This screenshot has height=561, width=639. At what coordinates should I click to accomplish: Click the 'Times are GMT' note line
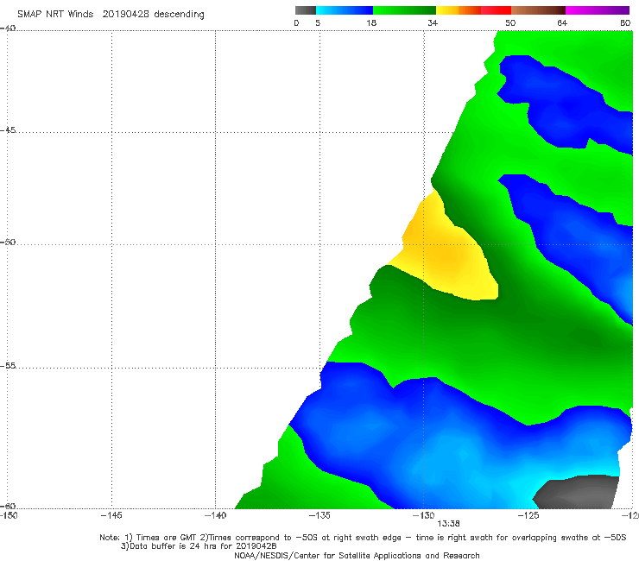(x=363, y=538)
